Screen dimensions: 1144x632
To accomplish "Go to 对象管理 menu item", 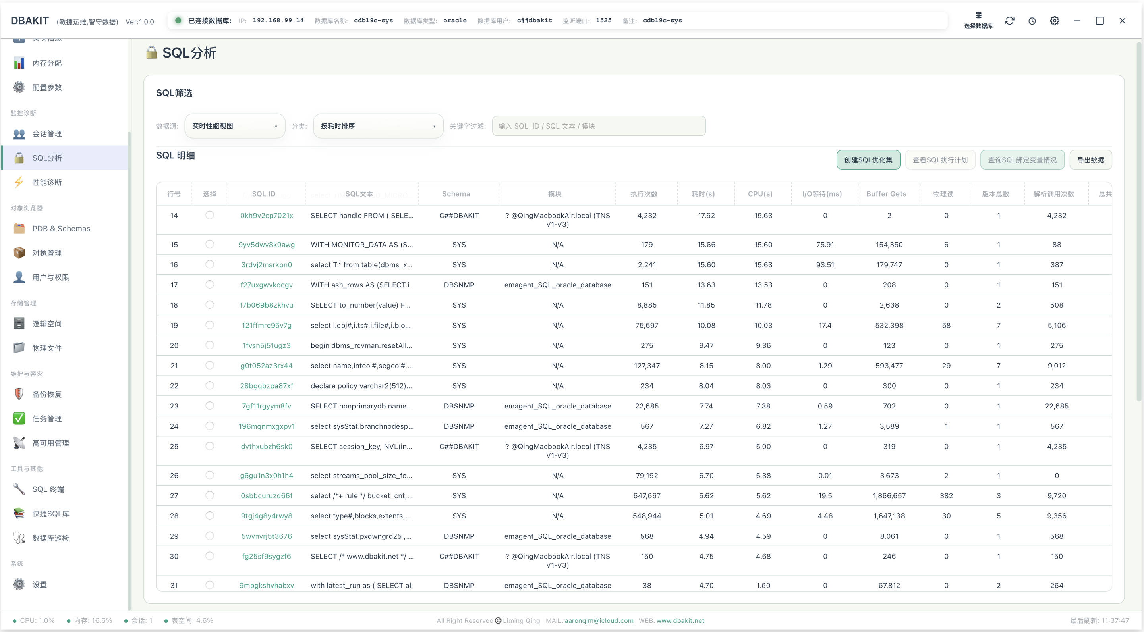I will (64, 253).
